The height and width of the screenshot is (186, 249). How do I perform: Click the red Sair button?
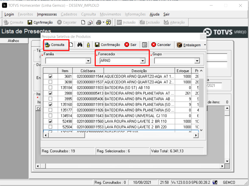click(x=131, y=45)
